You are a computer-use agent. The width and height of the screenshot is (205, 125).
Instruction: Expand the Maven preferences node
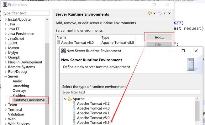6,48
